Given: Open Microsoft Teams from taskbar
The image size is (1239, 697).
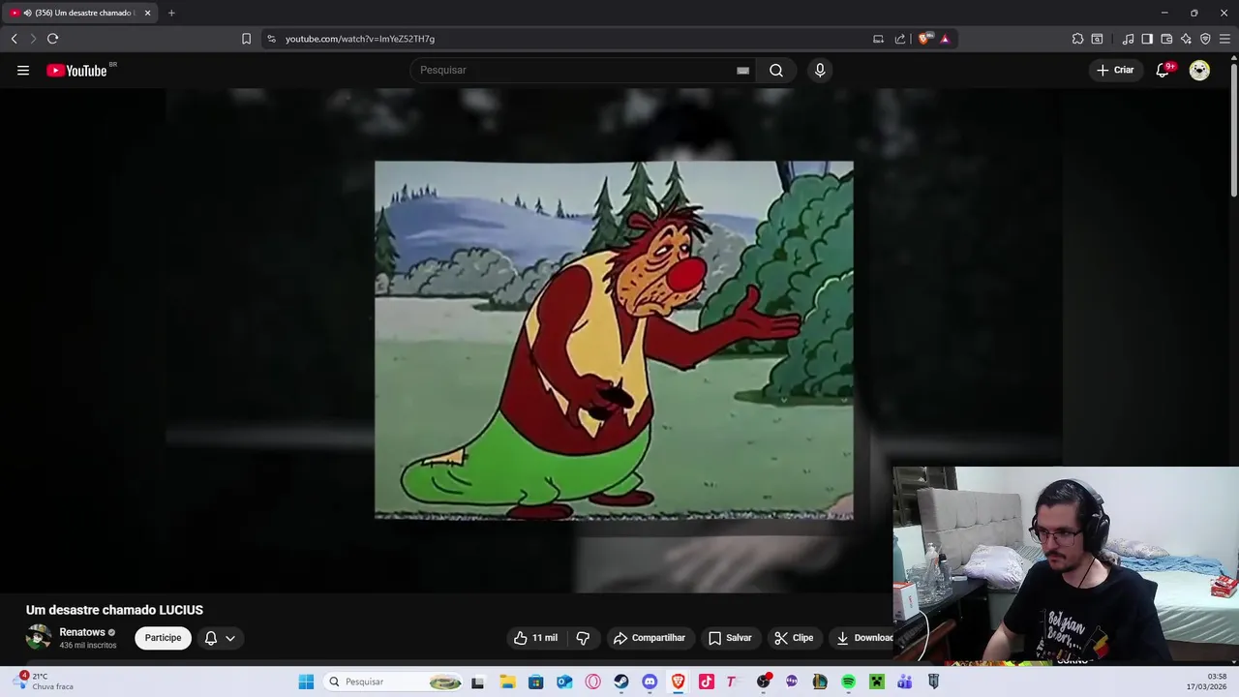Looking at the screenshot, I should tap(905, 682).
